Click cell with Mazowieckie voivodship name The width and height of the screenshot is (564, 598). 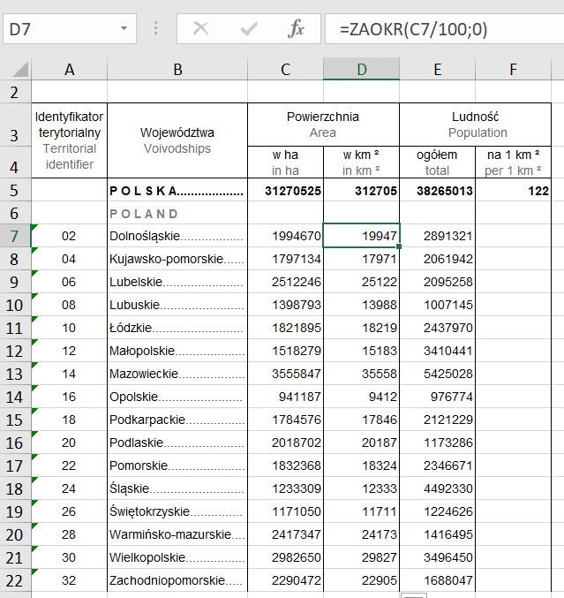177,374
